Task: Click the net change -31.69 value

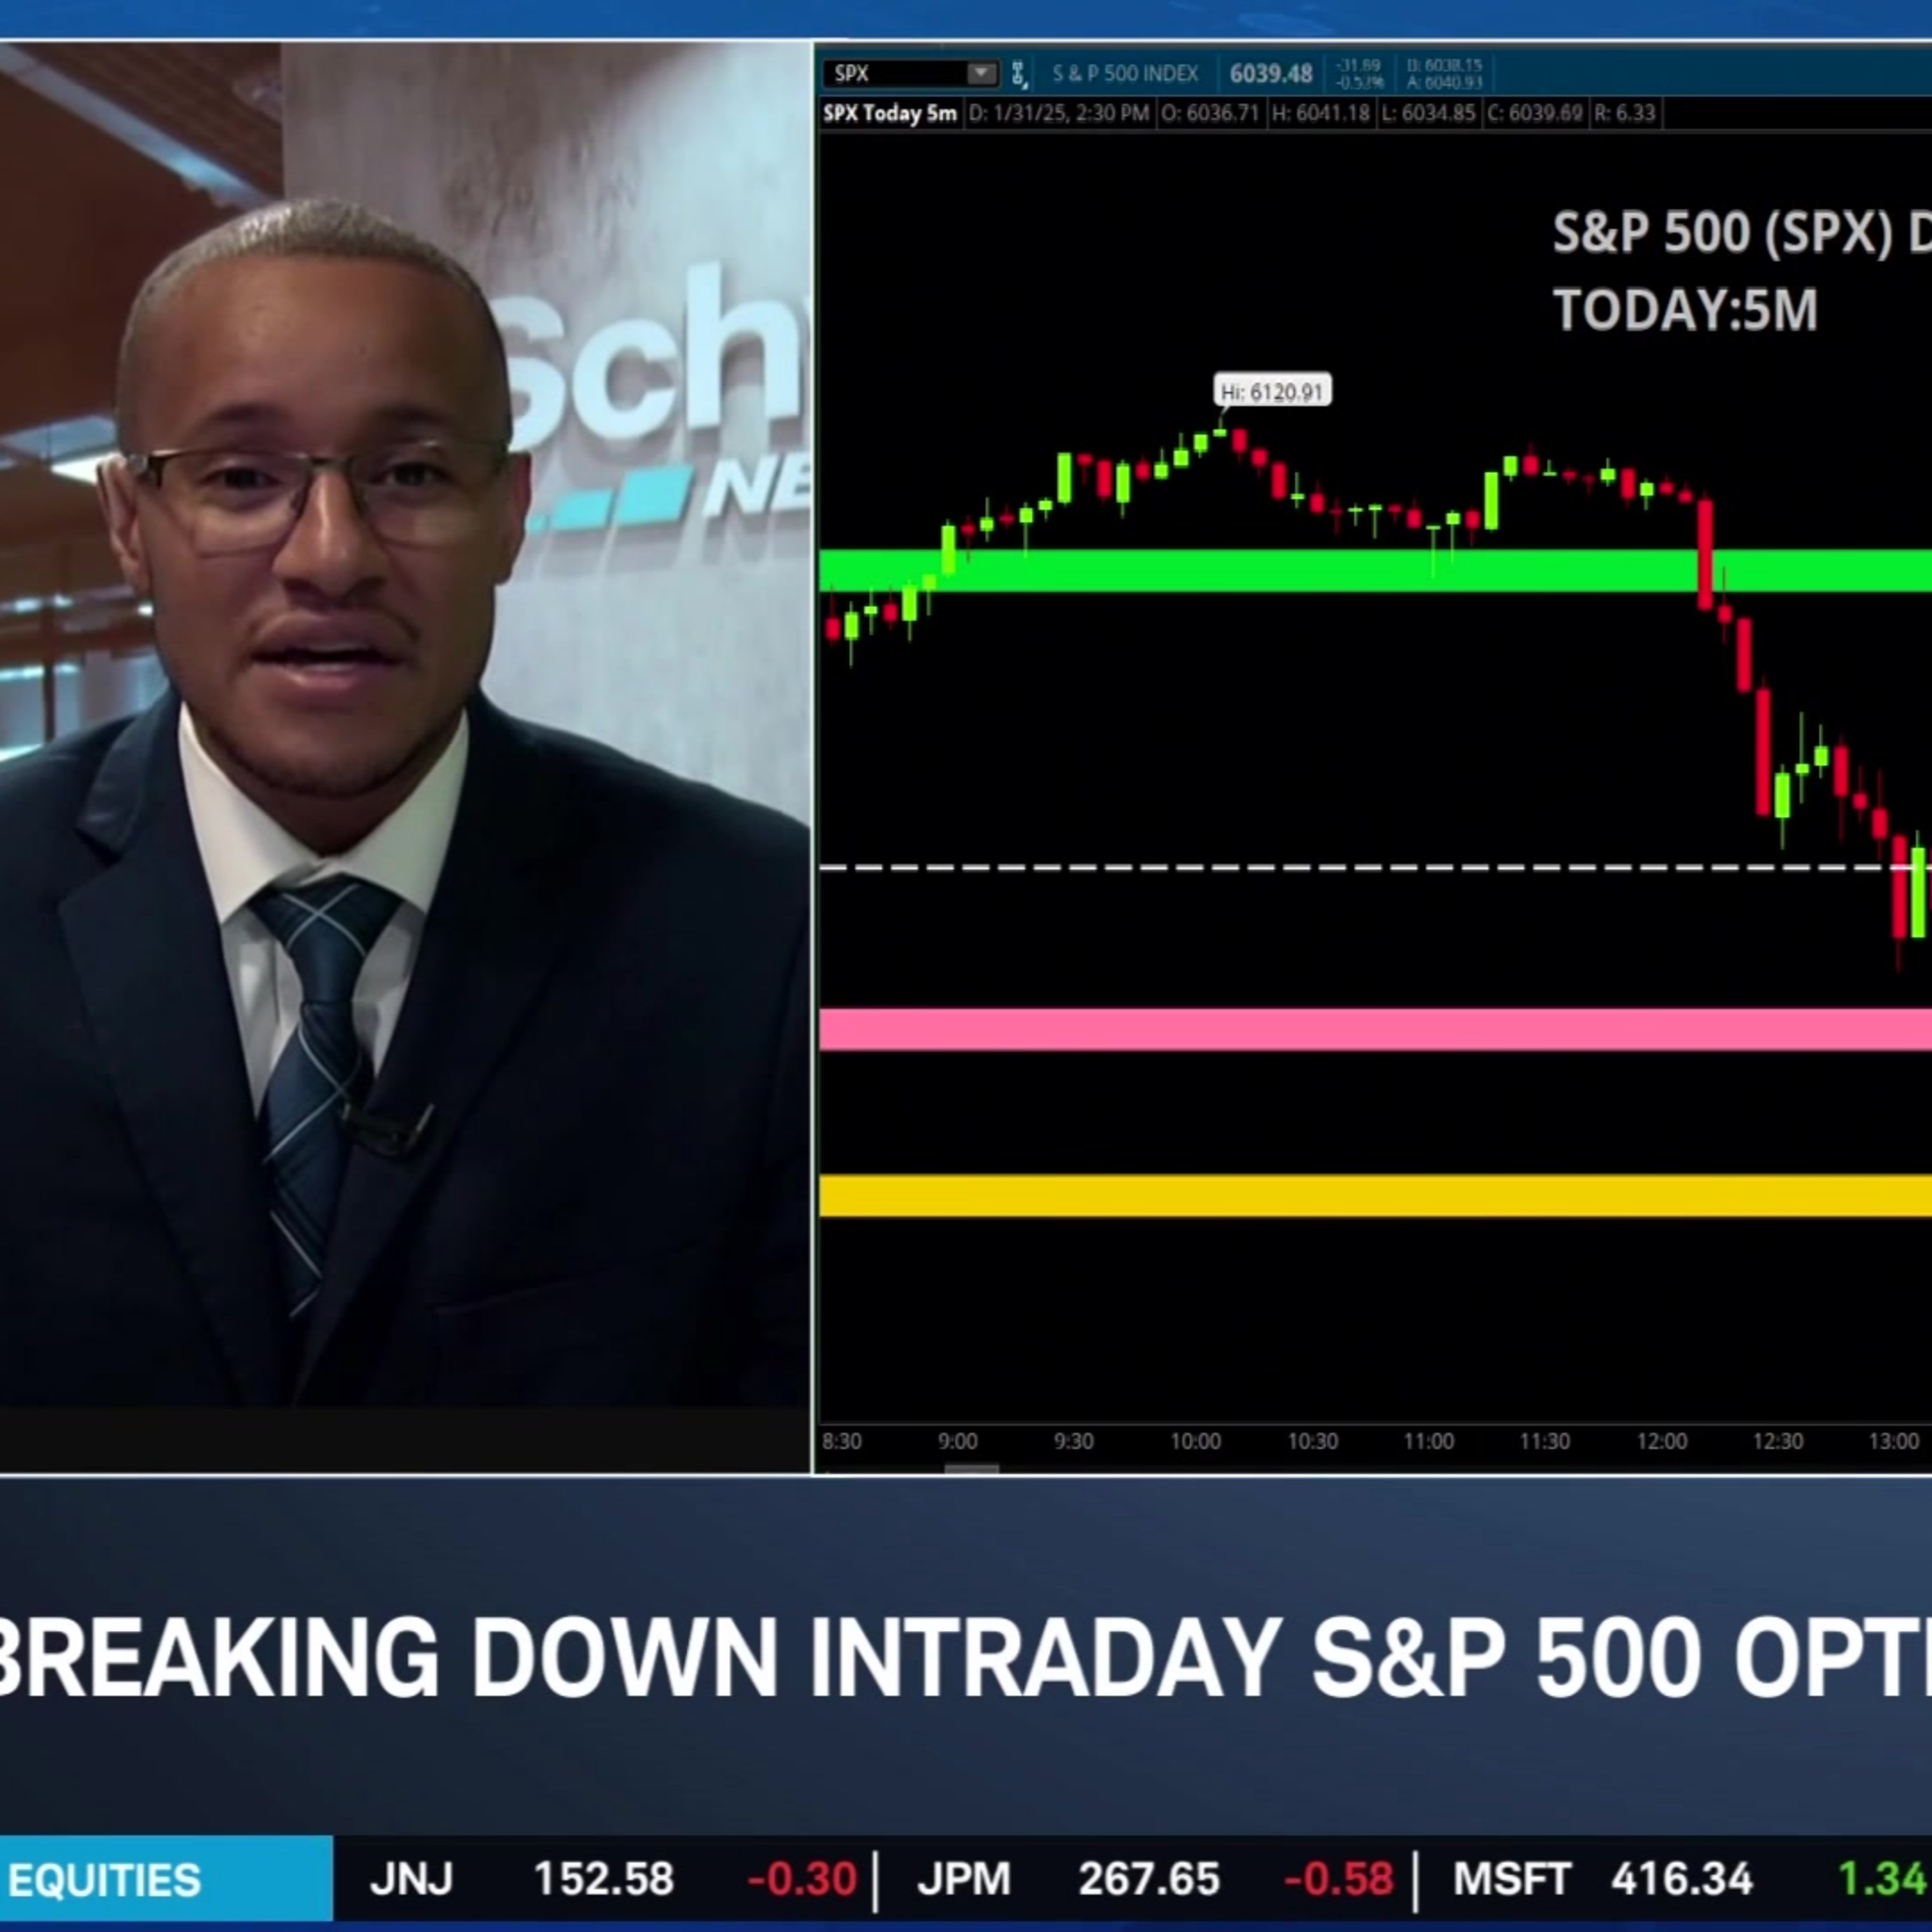Action: (x=1358, y=66)
